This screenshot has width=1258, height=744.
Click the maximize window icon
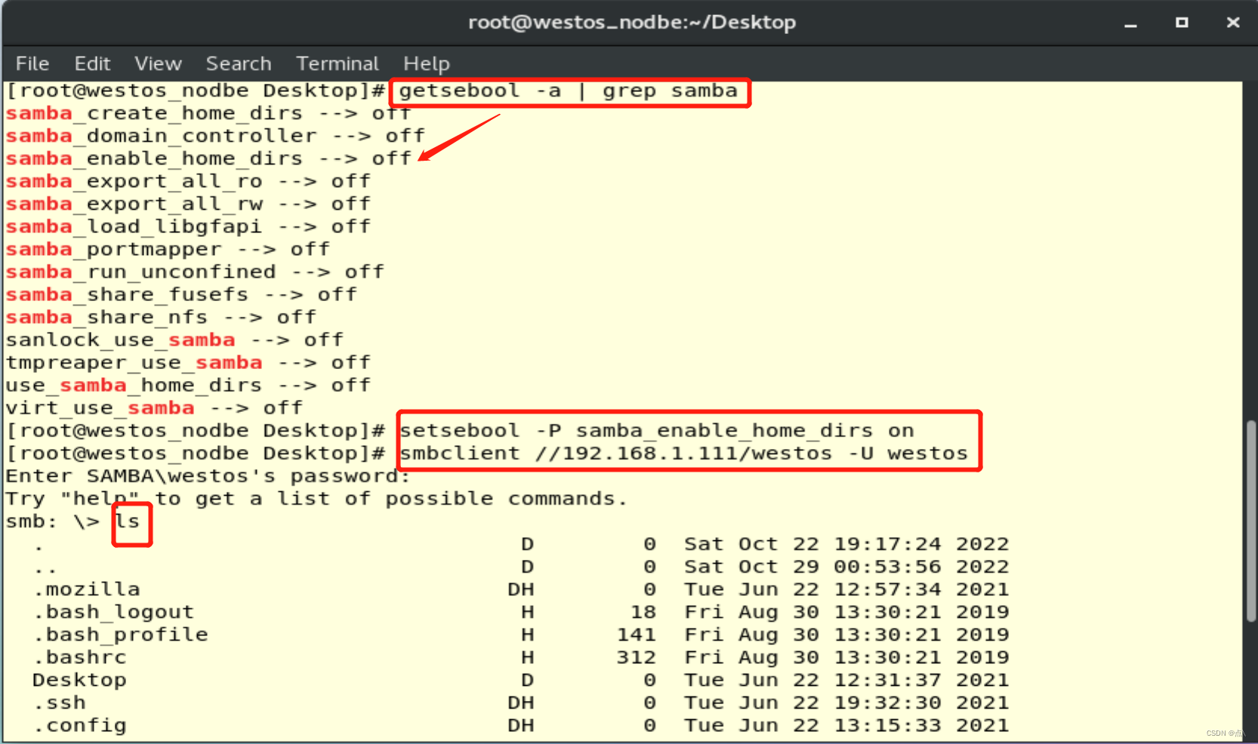click(x=1182, y=23)
